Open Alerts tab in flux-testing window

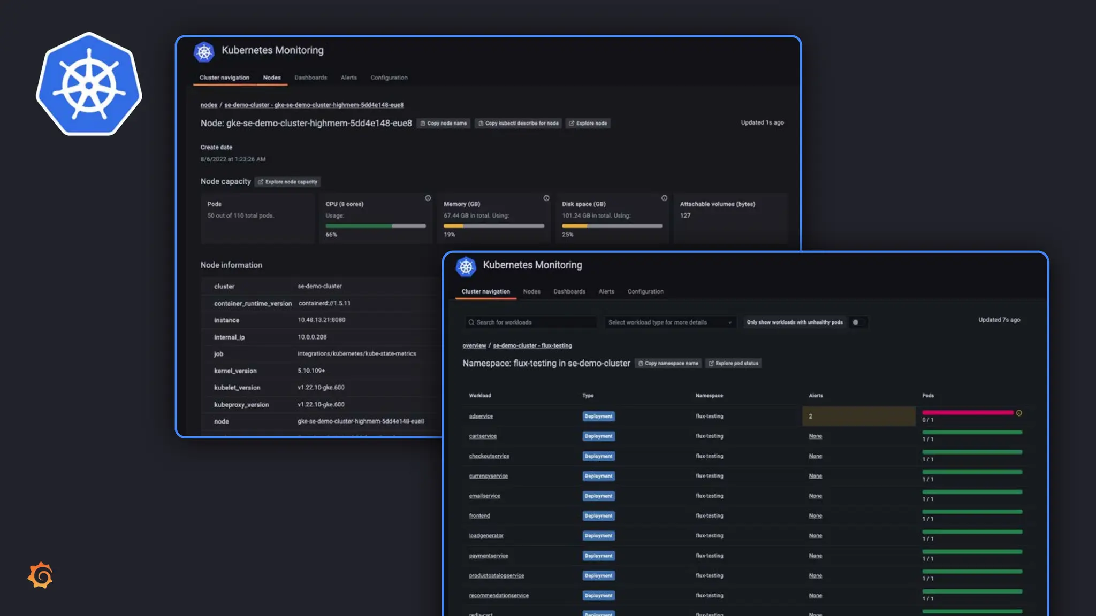click(606, 292)
